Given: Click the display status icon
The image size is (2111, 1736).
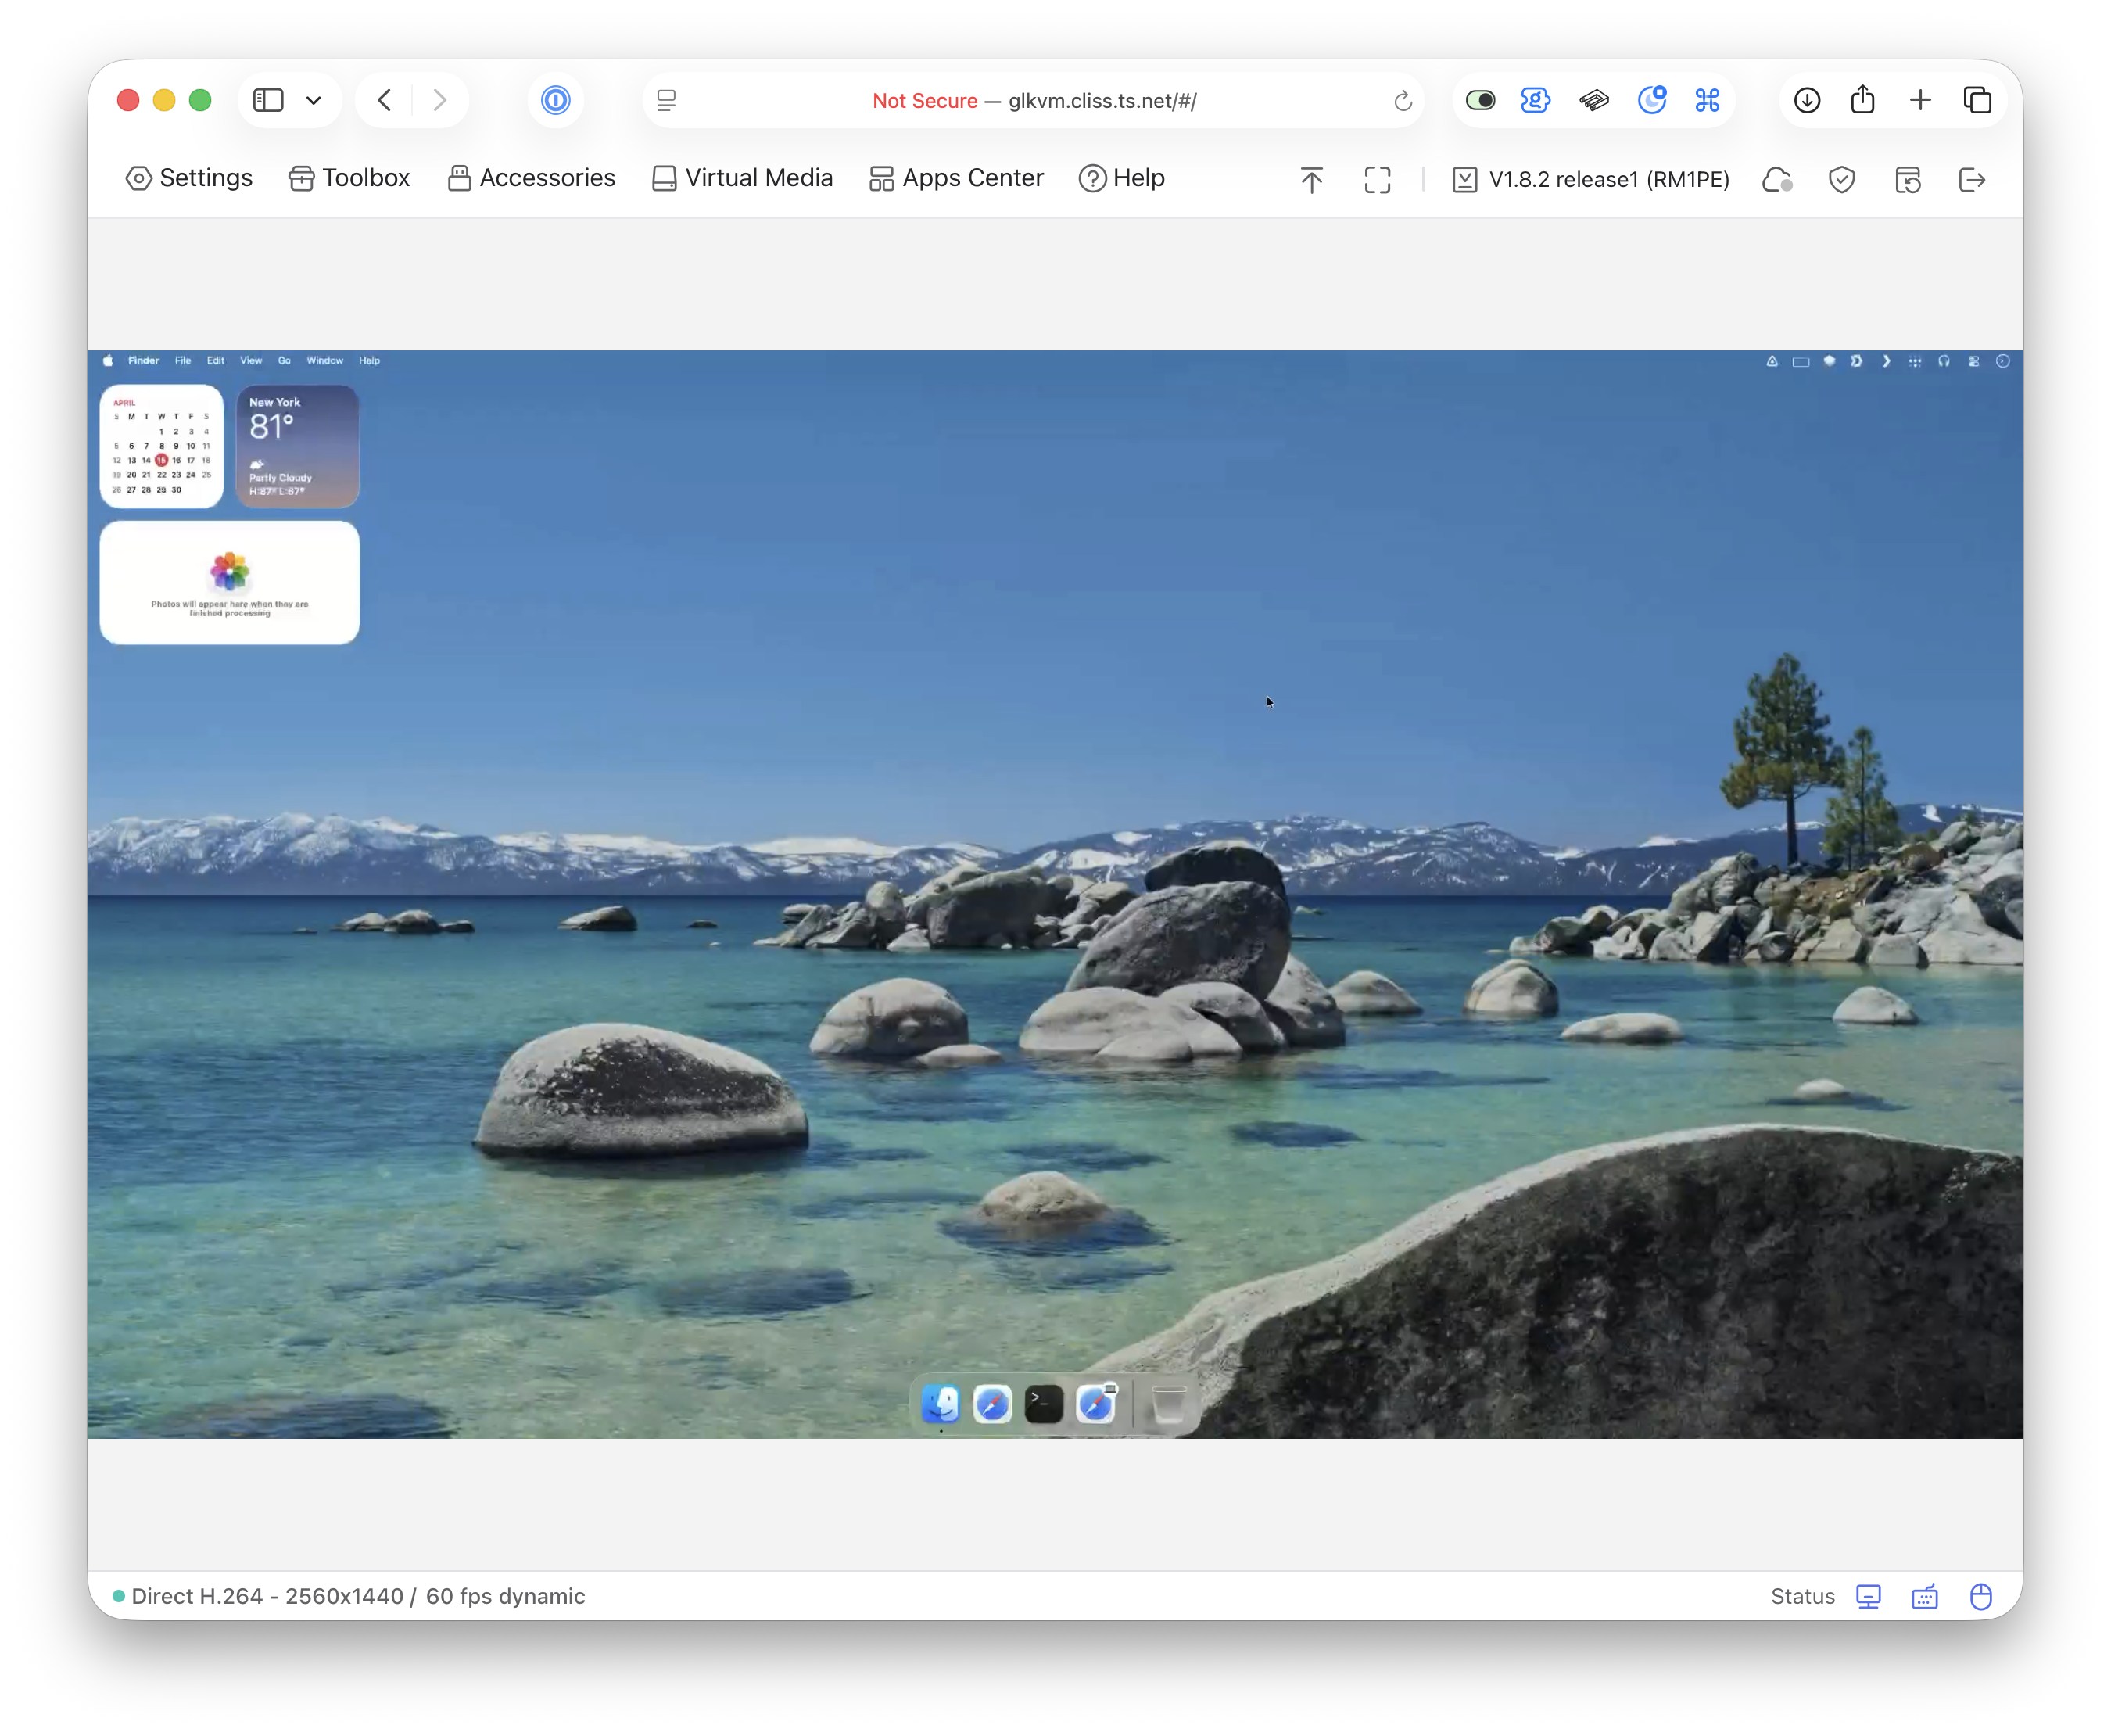Looking at the screenshot, I should (x=1868, y=1596).
